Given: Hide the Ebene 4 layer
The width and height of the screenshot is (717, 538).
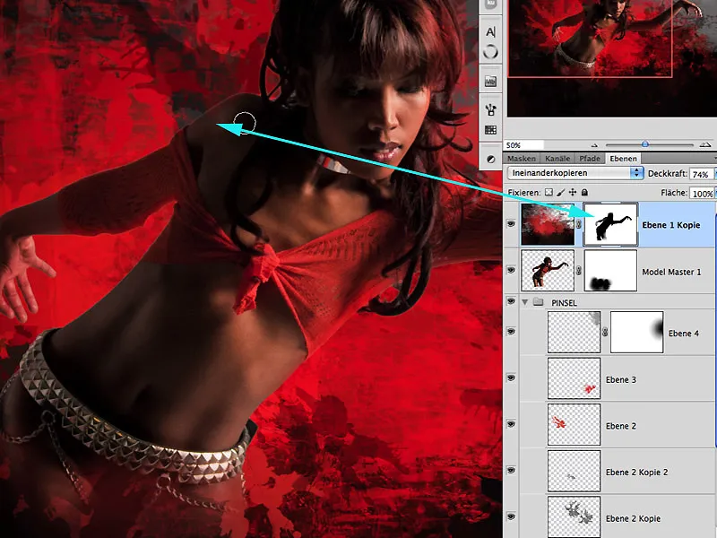Looking at the screenshot, I should coord(511,331).
